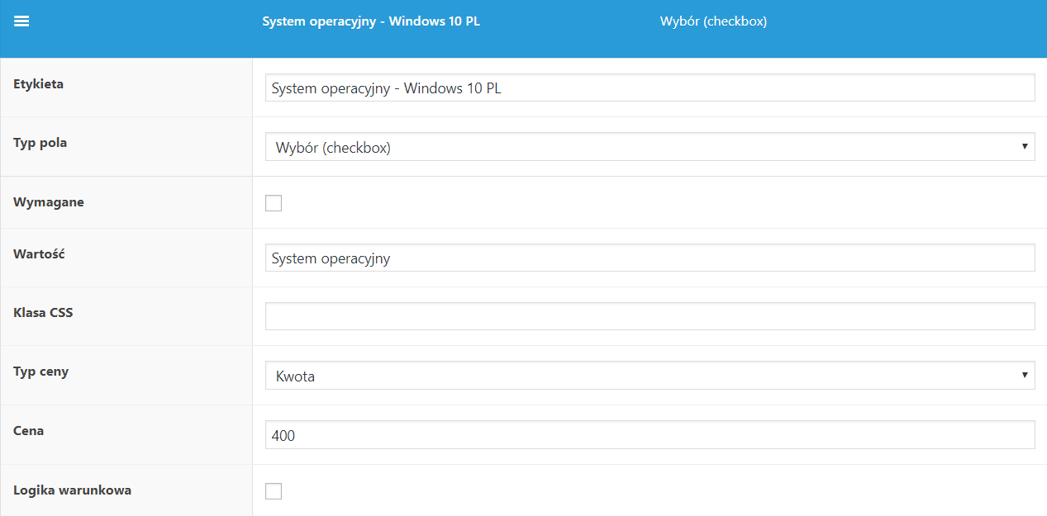Toggle the Logika warunkowa checkbox
Viewport: 1047px width, 516px height.
click(274, 491)
